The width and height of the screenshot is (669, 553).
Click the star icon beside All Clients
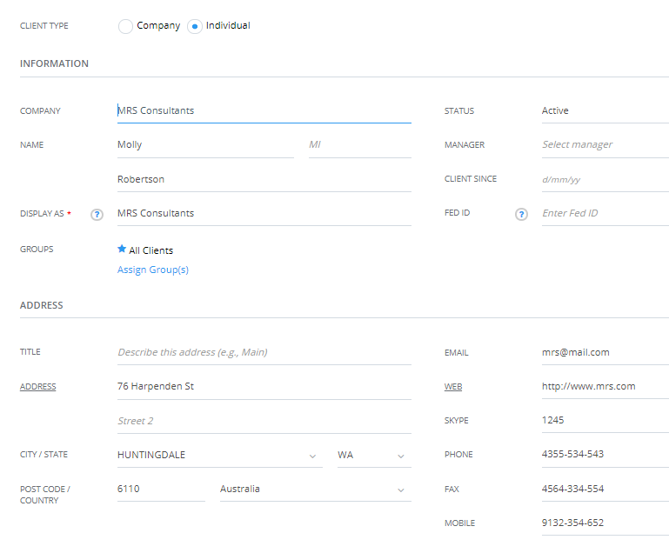click(122, 249)
